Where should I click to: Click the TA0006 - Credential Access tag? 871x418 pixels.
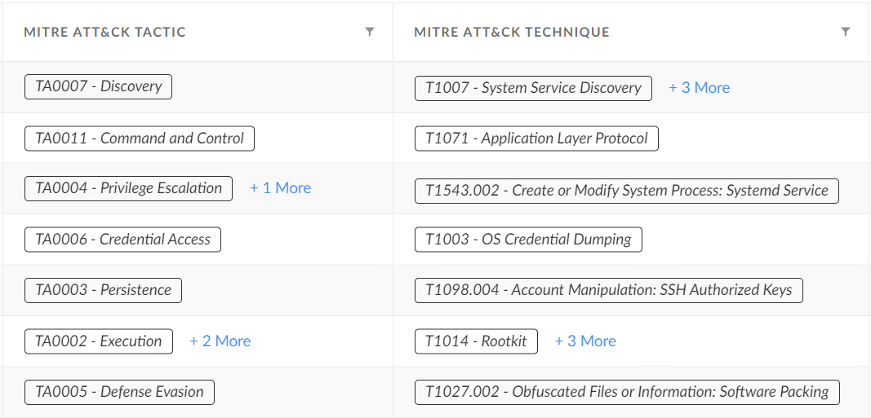(122, 240)
